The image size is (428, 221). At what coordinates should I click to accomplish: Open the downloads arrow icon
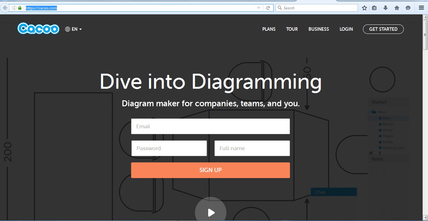386,8
